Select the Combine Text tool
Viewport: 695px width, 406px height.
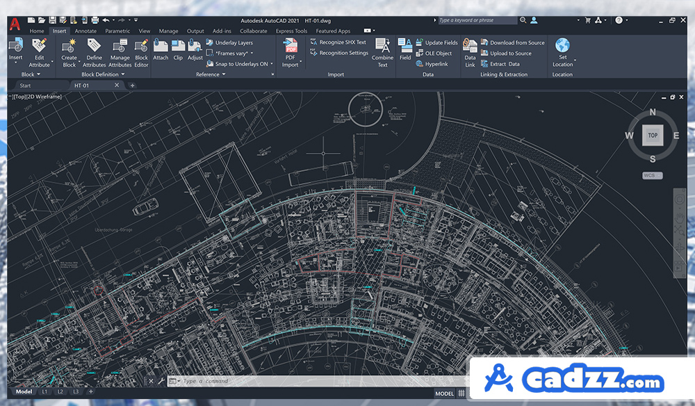(382, 52)
